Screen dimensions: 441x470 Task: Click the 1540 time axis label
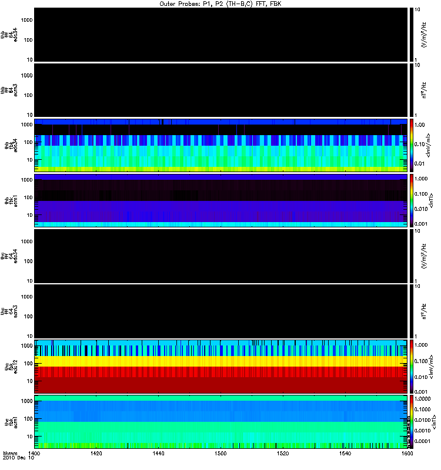pos(345,453)
